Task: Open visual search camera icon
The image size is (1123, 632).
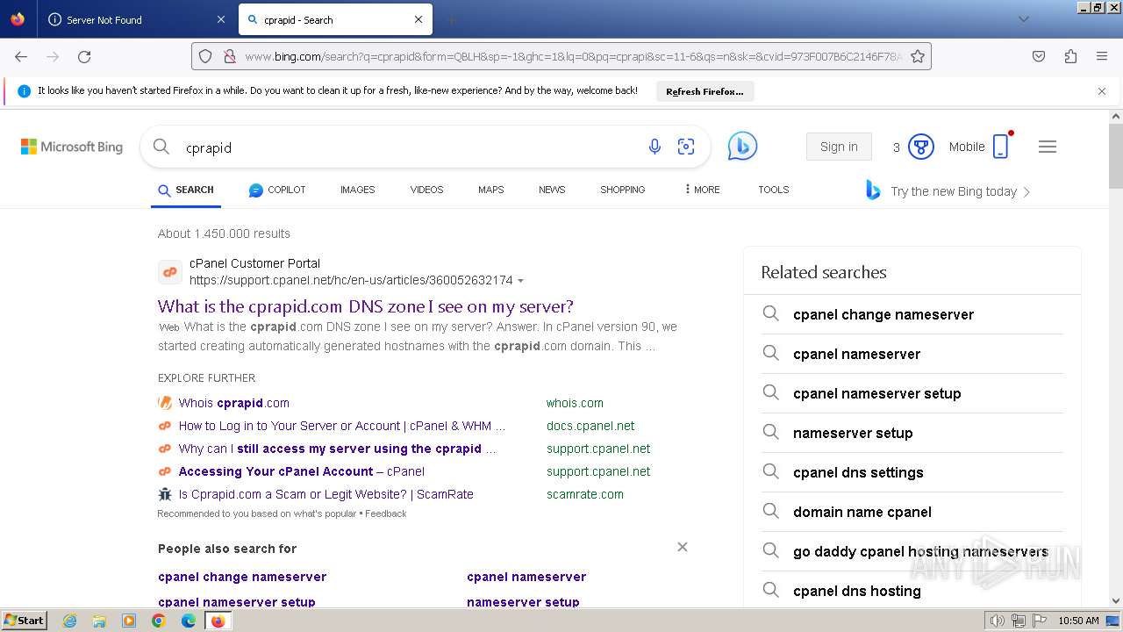Action: pos(686,147)
